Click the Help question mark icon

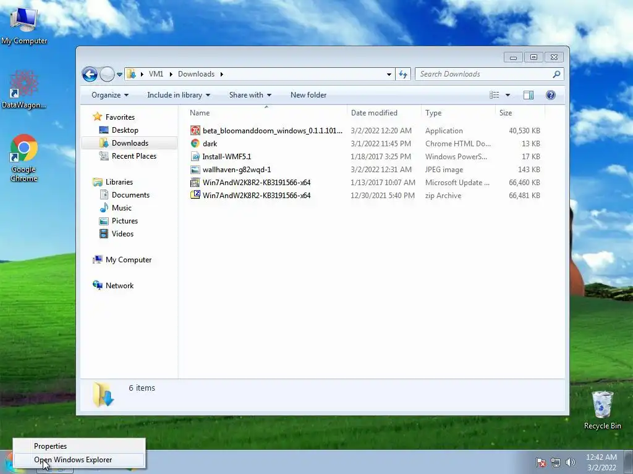click(x=551, y=95)
